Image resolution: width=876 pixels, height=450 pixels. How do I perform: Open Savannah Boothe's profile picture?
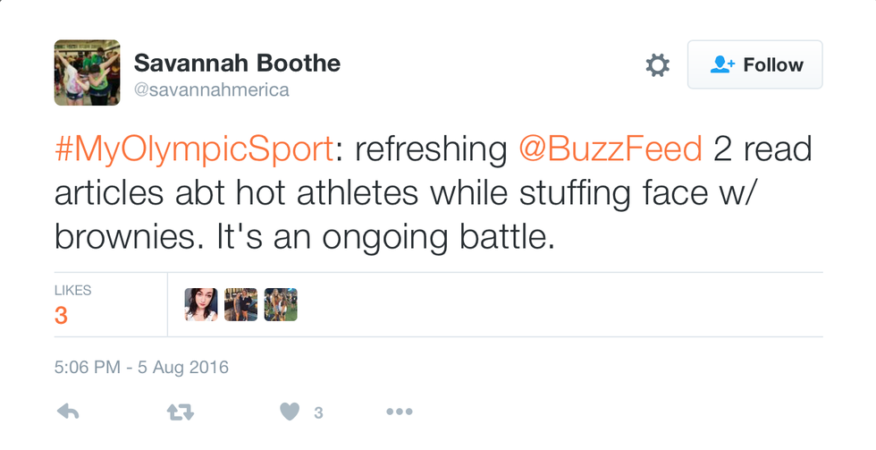pyautogui.click(x=88, y=72)
